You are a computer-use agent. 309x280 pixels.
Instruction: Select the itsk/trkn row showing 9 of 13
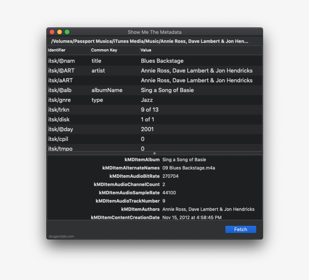(x=151, y=109)
